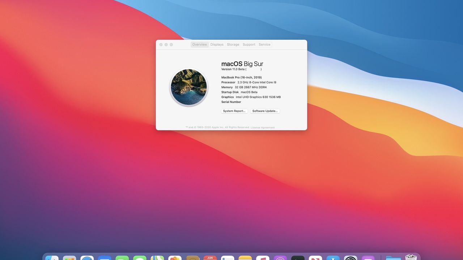Open the License Agreement link
463x260 pixels.
click(263, 127)
